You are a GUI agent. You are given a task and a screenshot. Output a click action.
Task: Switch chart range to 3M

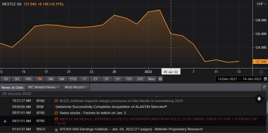(50, 79)
